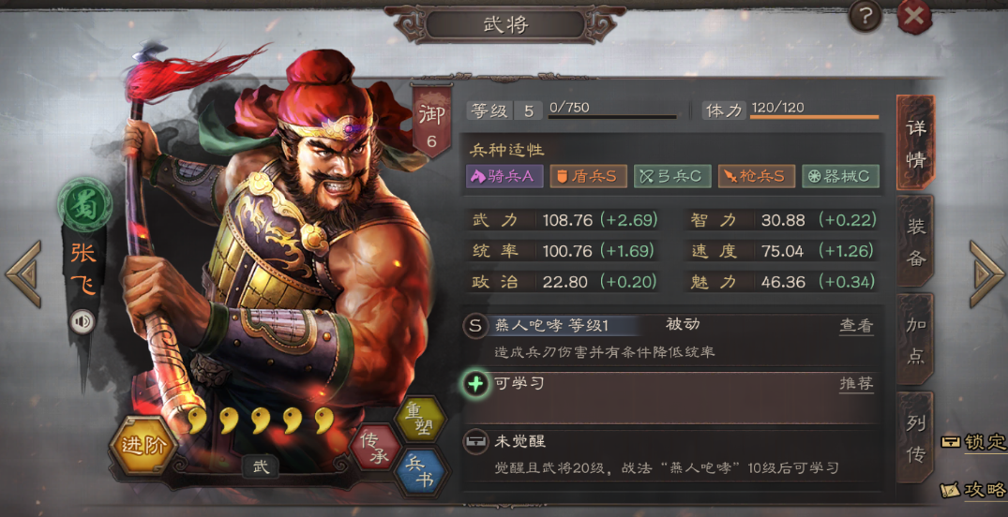
Task: Go to next general with right arrow
Action: (x=986, y=273)
